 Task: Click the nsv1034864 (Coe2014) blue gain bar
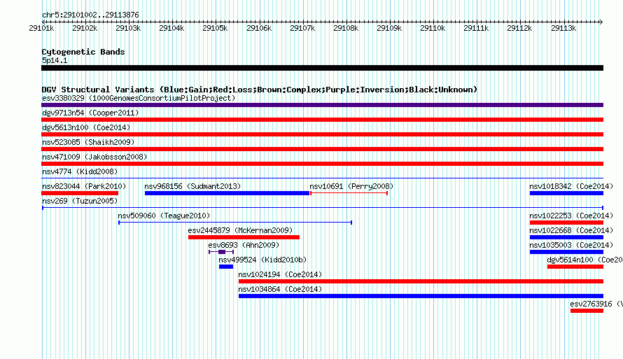coord(421,296)
